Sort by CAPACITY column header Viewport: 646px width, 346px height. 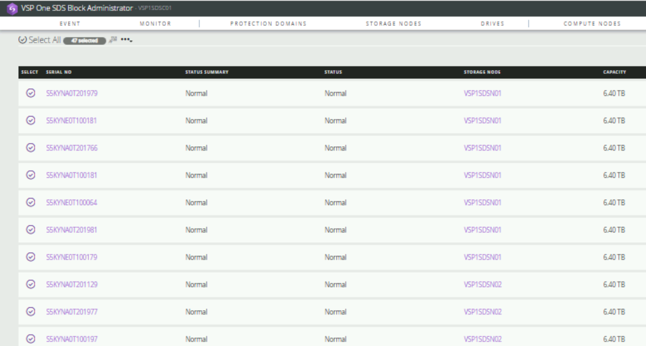pyautogui.click(x=614, y=72)
